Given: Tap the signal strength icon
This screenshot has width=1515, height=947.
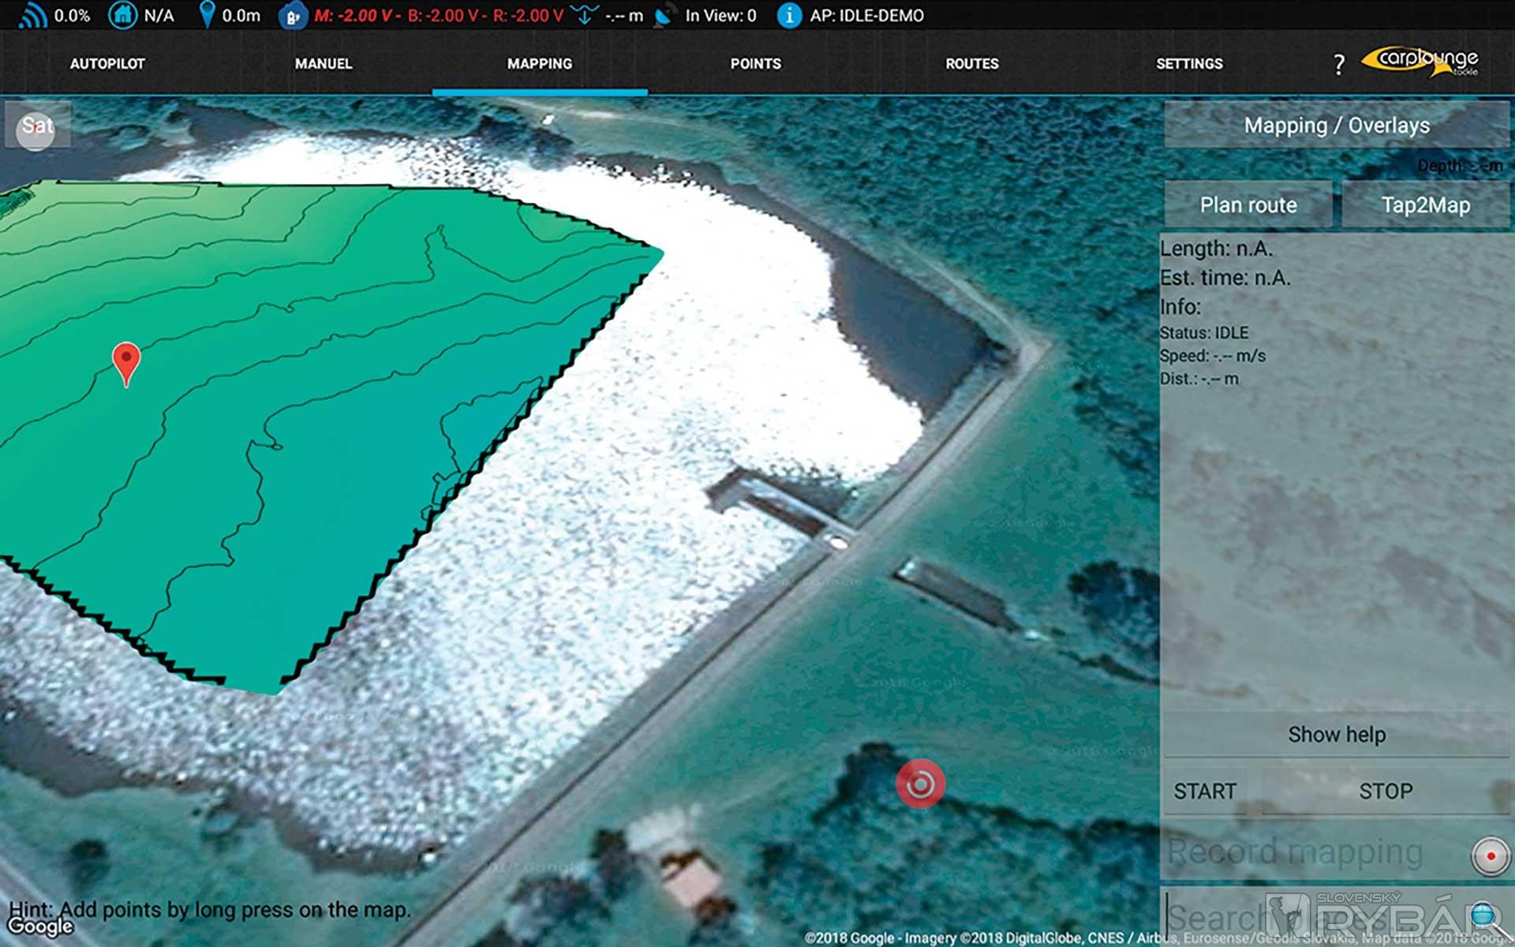Looking at the screenshot, I should pos(32,16).
